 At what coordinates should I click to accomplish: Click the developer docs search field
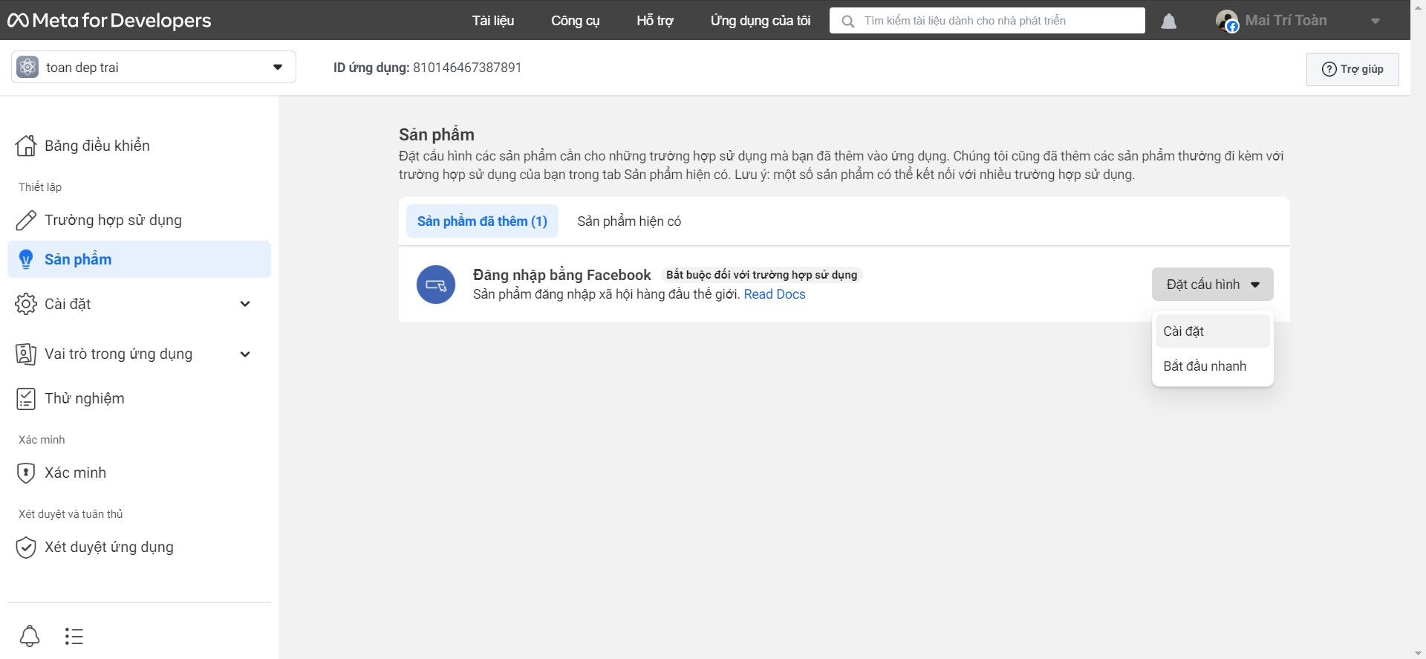(x=987, y=21)
